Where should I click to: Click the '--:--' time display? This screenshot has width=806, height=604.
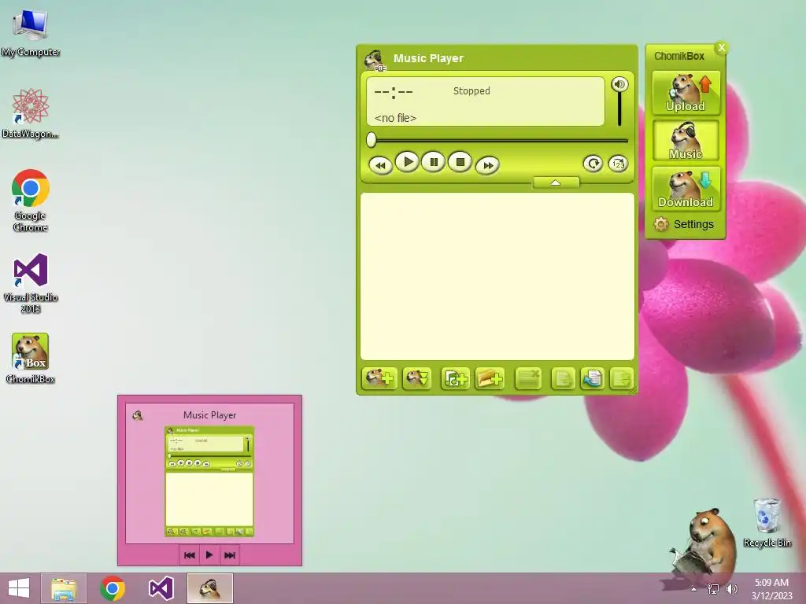click(x=394, y=93)
